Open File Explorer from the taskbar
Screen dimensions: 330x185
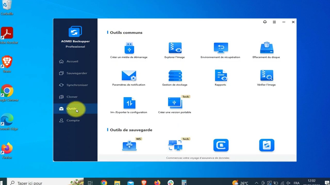pyautogui.click(x=117, y=183)
